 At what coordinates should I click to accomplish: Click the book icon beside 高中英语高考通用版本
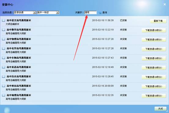(x=3, y=67)
